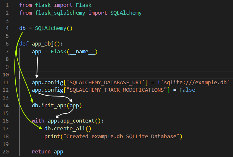The image size is (233, 157).
Task: Click the "SQLALCHEMY_TRACK_MODIFICATIONS" string
Action: tap(116, 90)
